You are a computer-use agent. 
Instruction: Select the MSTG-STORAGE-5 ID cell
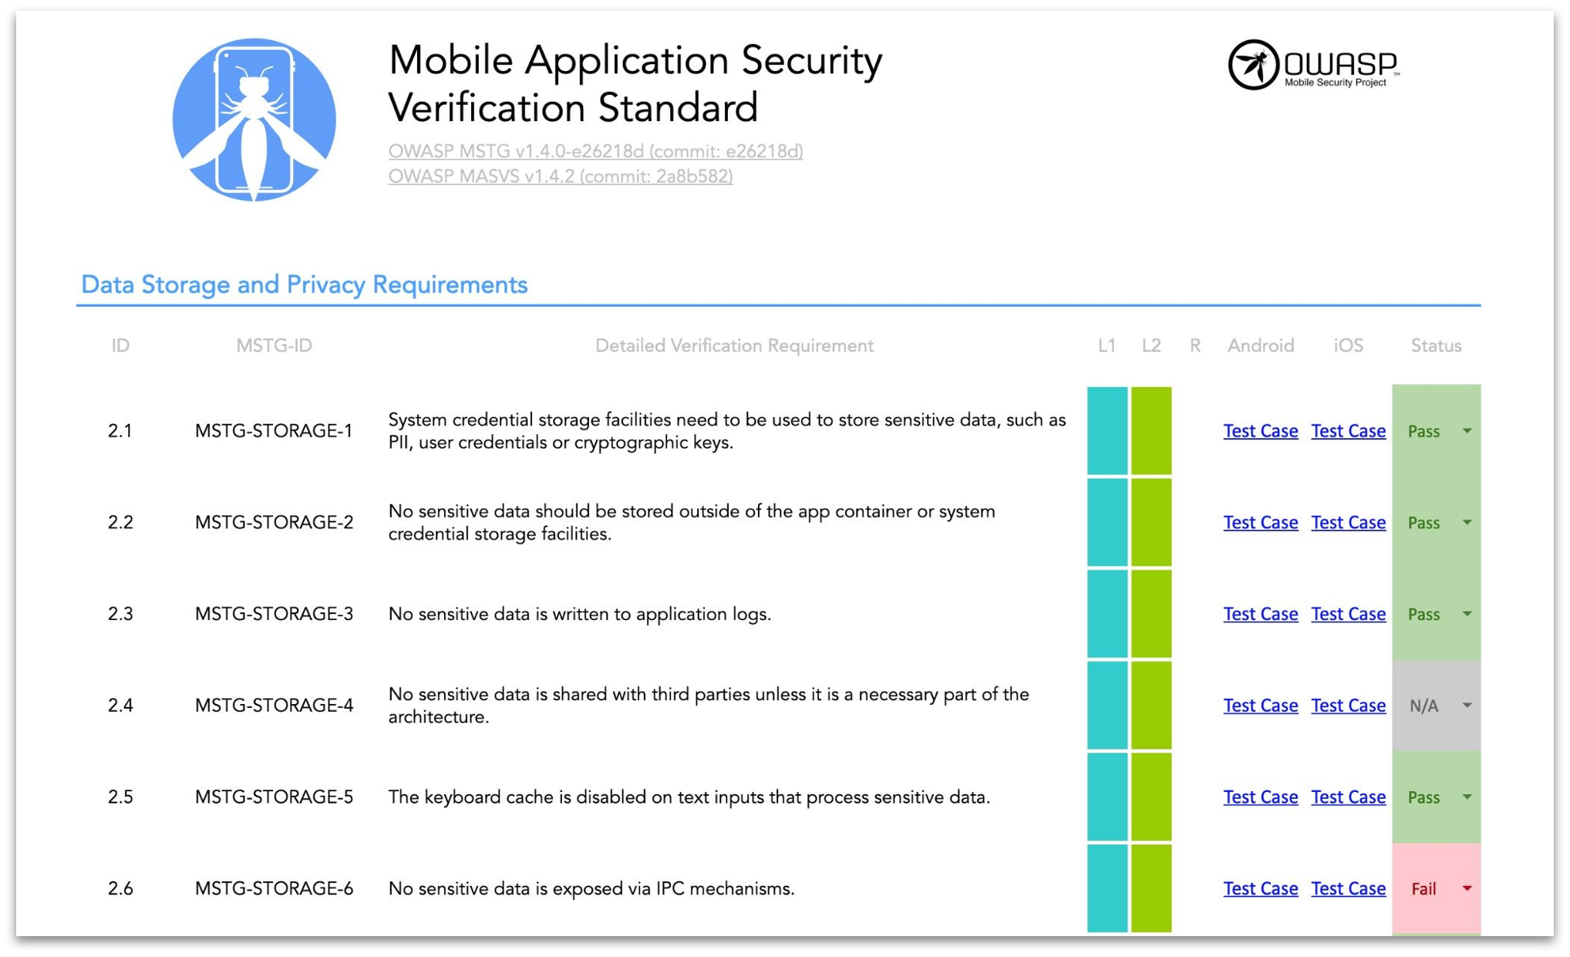274,797
